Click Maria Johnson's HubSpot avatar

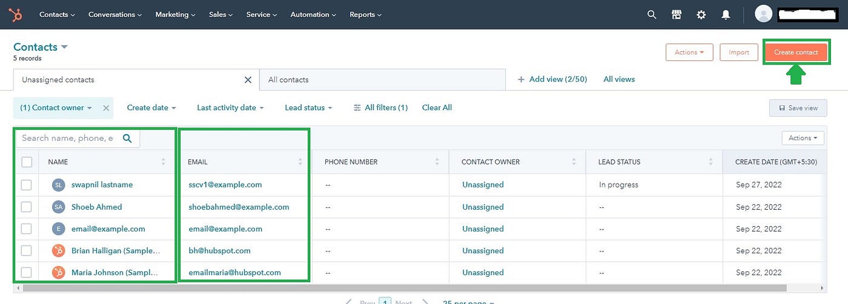tap(59, 273)
